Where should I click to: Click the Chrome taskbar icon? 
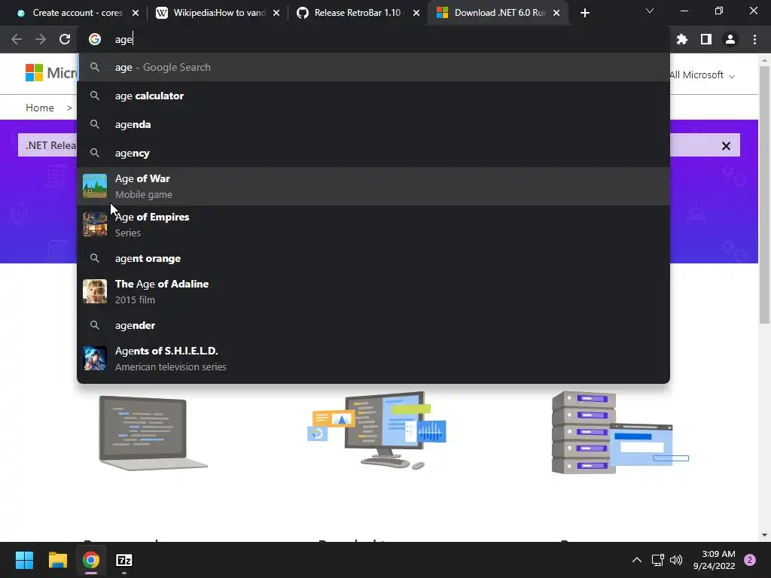click(x=91, y=560)
